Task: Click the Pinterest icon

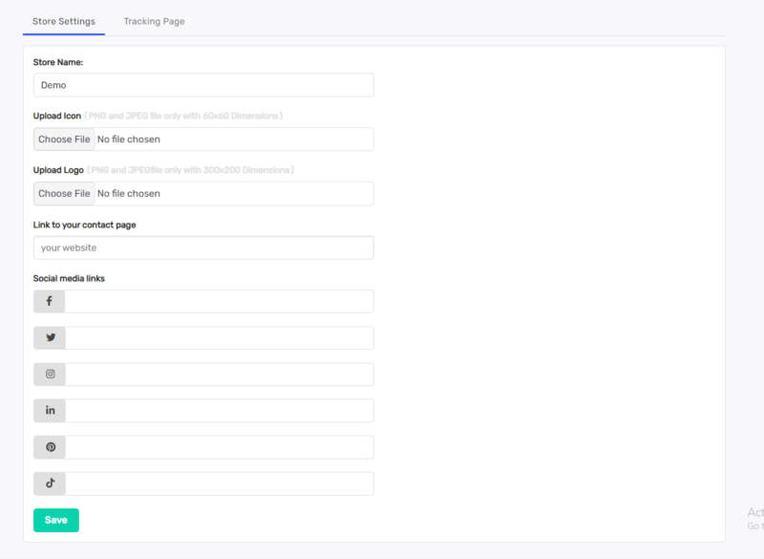Action: (x=51, y=447)
